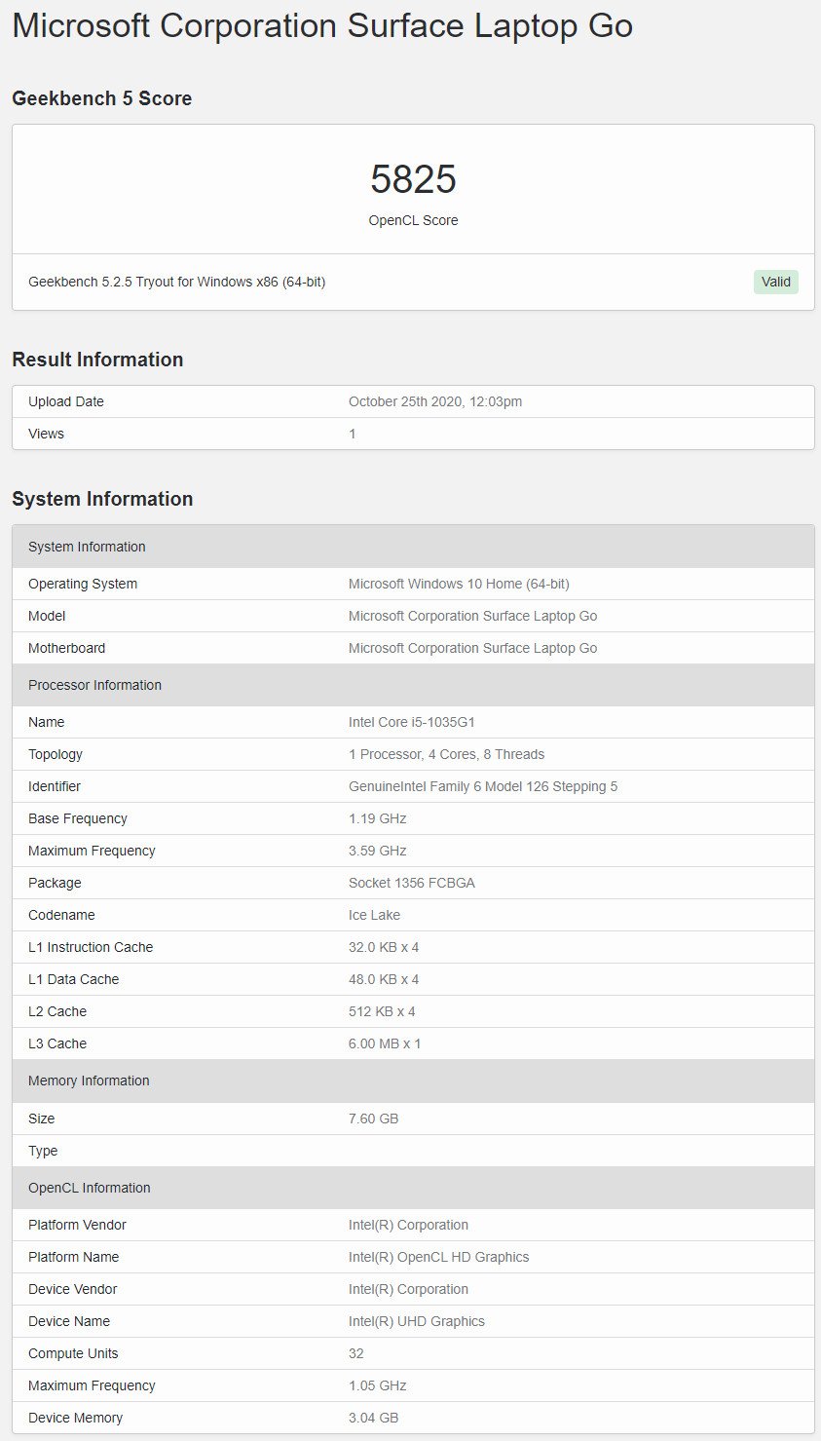The image size is (821, 1441).
Task: Click the Upload Date value October 25th 2020
Action: (435, 401)
